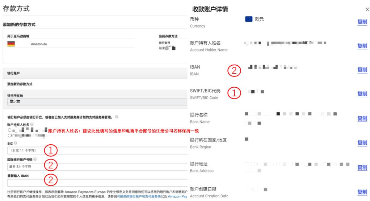
Task: Click the German flag icon beside Amazon.de
Action: point(11,44)
